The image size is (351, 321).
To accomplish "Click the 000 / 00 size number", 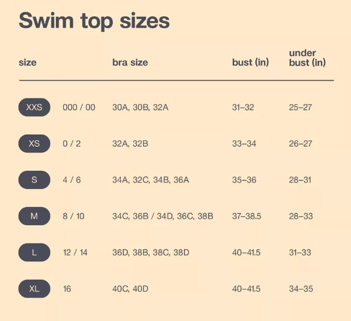I will (x=79, y=107).
